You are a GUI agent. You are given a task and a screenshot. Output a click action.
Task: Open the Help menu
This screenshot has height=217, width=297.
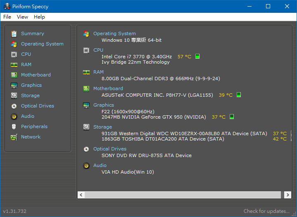[39, 17]
